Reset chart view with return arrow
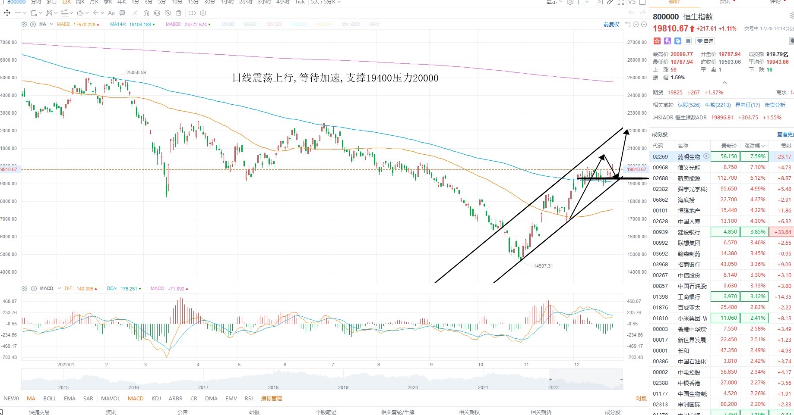The height and width of the screenshot is (415, 794). click(628, 25)
